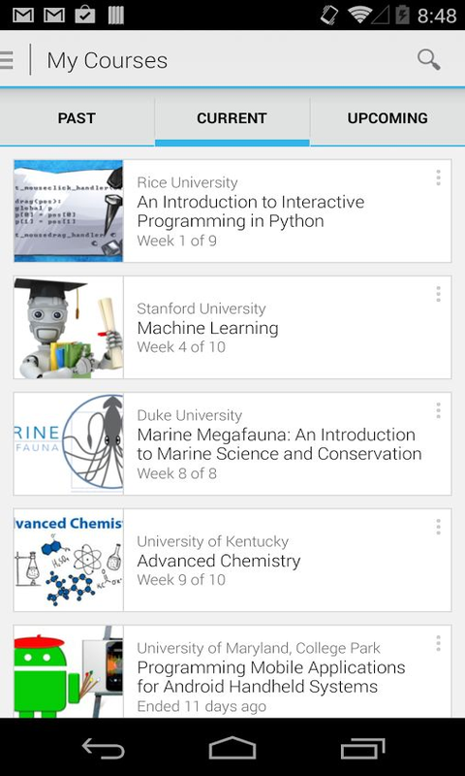465x776 pixels.
Task: Open overflow menu for Android Handheld Systems course
Action: [438, 643]
